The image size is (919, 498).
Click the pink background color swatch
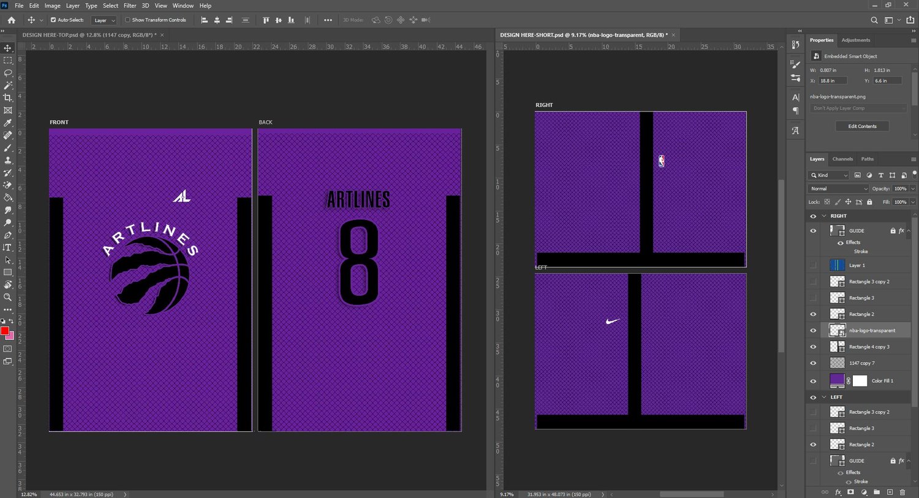pyautogui.click(x=10, y=336)
